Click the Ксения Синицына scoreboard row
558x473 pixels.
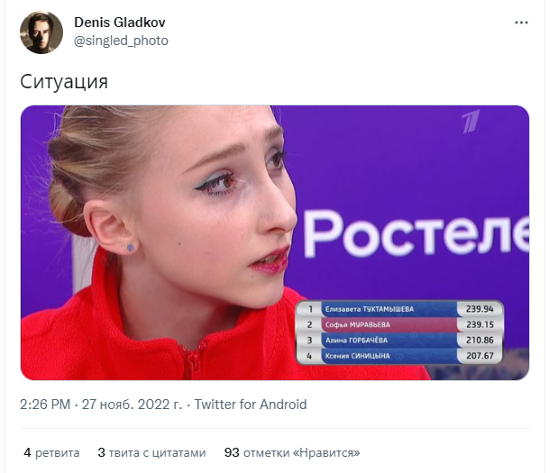(x=399, y=356)
